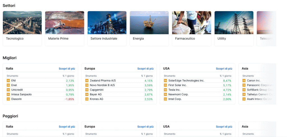Open Scopri di più for Peggiori Italia
Viewport: 287px width, 137px height.
click(67, 127)
